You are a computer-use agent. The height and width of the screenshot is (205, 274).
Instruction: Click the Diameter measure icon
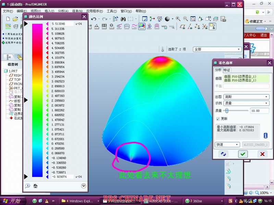(112, 27)
